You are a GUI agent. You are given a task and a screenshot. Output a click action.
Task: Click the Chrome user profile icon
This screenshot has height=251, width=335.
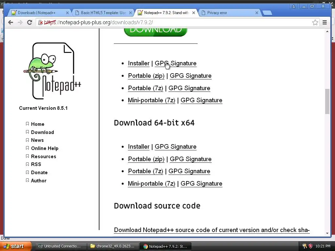294,6
